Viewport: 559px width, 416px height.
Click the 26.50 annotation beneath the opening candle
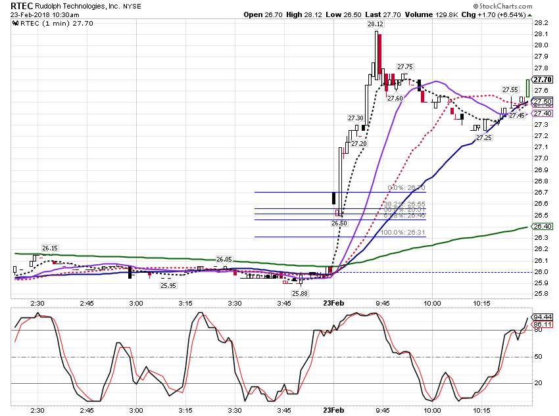pyautogui.click(x=339, y=223)
